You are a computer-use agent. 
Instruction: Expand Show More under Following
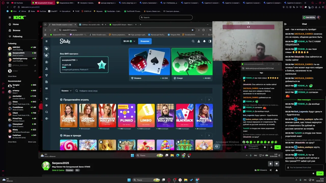(12, 76)
